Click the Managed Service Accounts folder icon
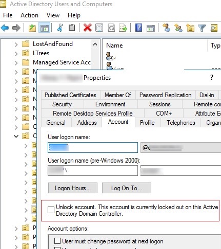The image size is (221, 249). [26, 62]
